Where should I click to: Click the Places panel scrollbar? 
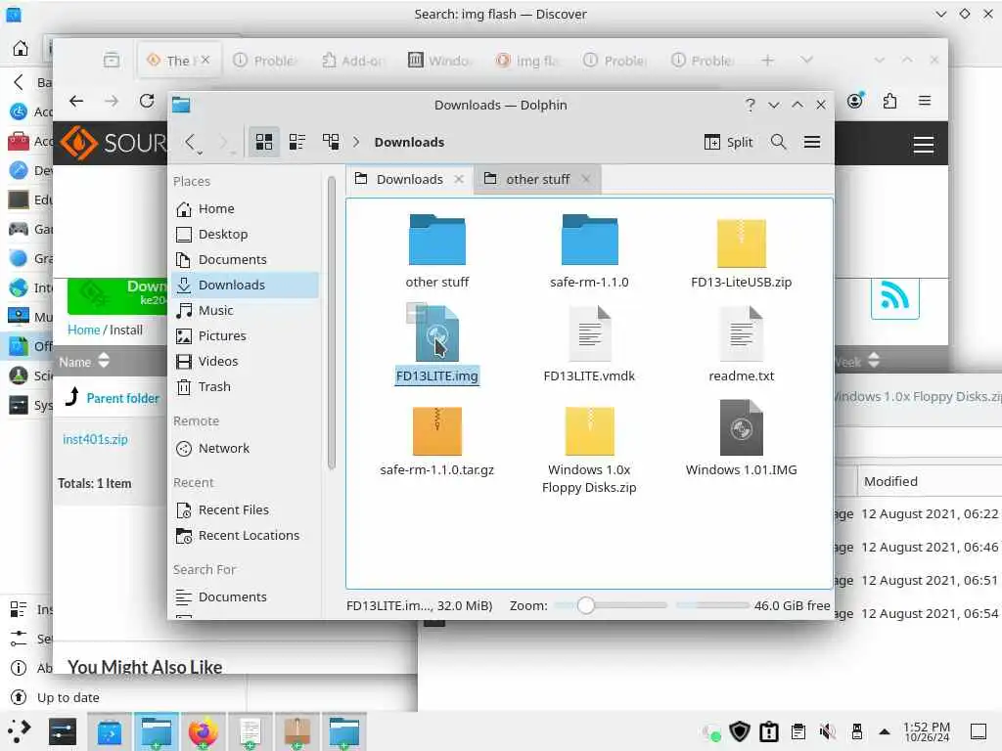pos(331,323)
